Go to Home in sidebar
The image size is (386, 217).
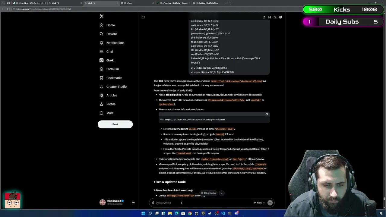pyautogui.click(x=107, y=25)
